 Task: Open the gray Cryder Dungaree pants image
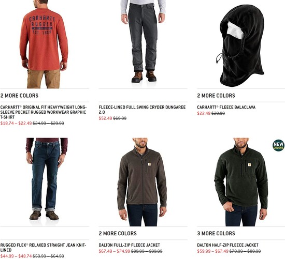pos(143,41)
